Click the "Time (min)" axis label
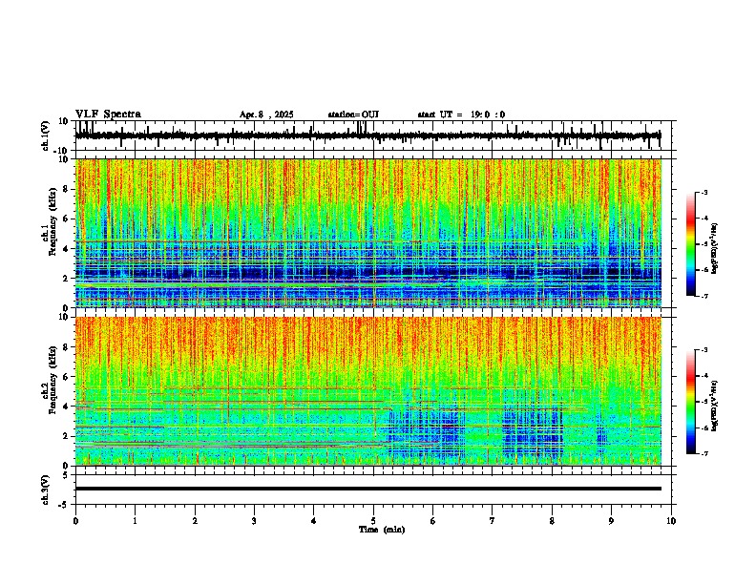Viewport: 756px width, 584px height. [x=382, y=530]
